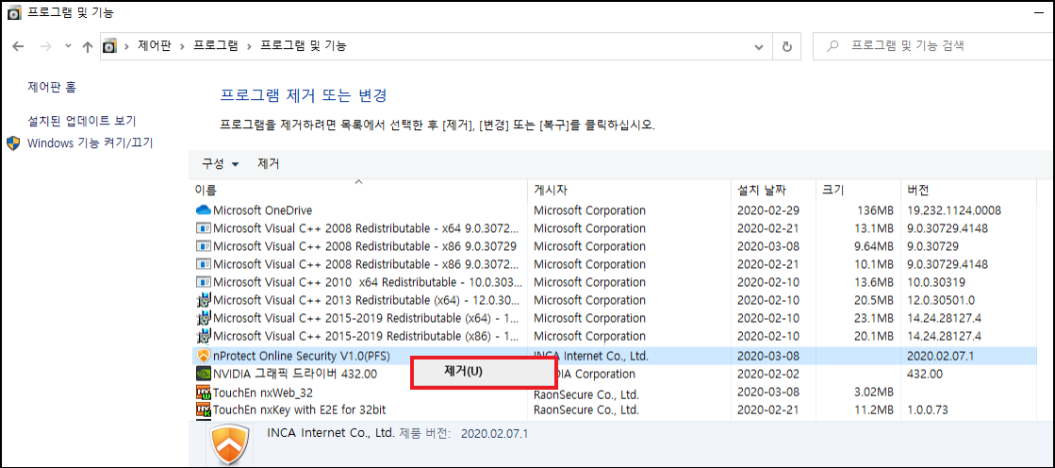Click icon of Visual C++ 2013 x64 entry

point(204,299)
